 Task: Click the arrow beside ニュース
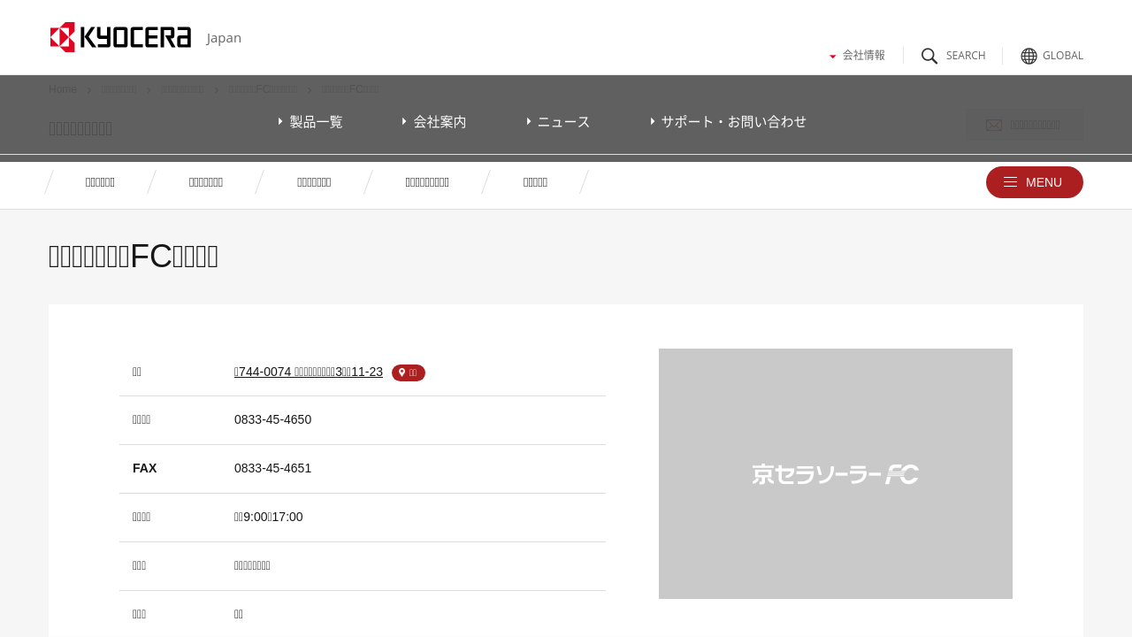[x=528, y=121]
